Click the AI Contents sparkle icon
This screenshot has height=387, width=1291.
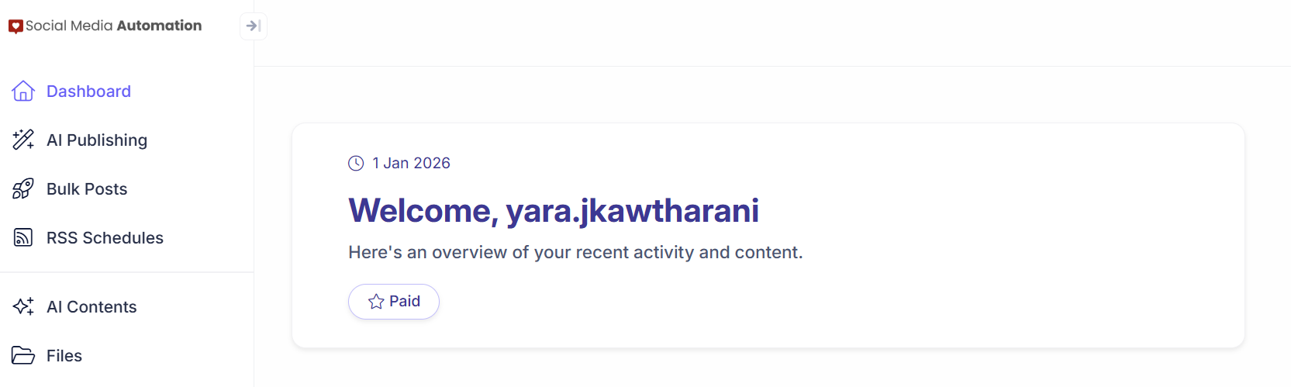pos(23,306)
